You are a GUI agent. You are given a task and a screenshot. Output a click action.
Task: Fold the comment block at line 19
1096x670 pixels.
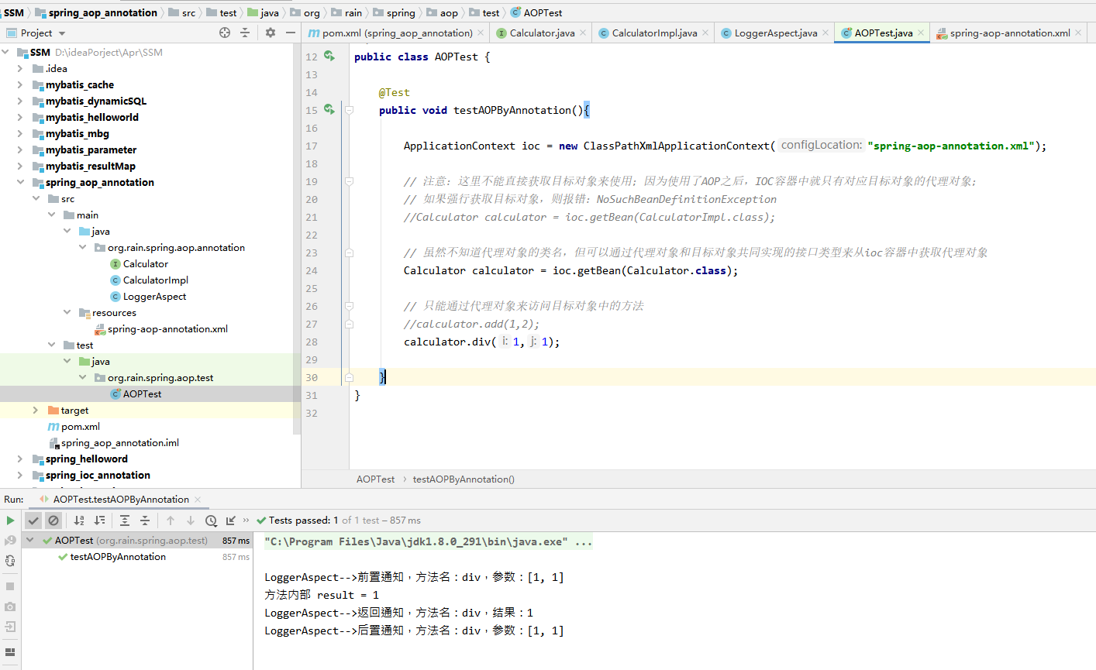[x=349, y=181]
